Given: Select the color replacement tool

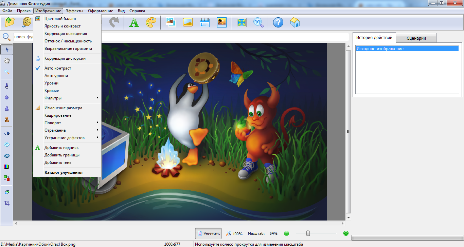Looking at the screenshot, I should (7, 178).
